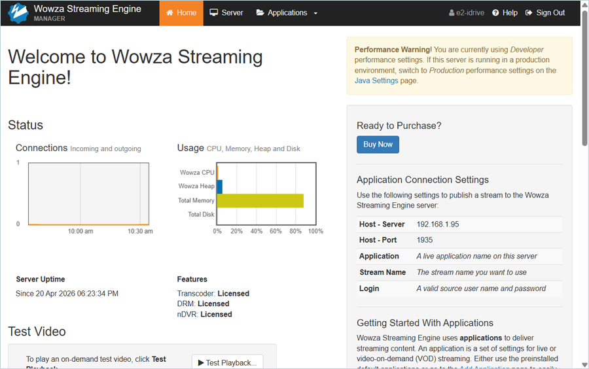The image size is (589, 369).
Task: Click the Wowza CPU usage bar
Action: [217, 173]
